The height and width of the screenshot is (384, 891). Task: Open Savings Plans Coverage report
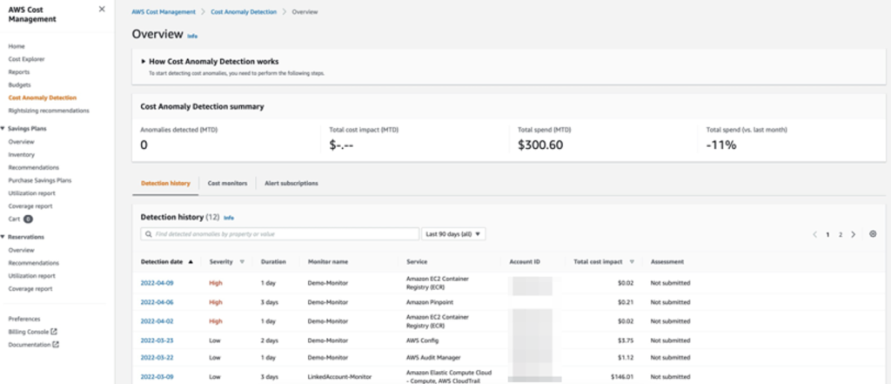pyautogui.click(x=30, y=206)
